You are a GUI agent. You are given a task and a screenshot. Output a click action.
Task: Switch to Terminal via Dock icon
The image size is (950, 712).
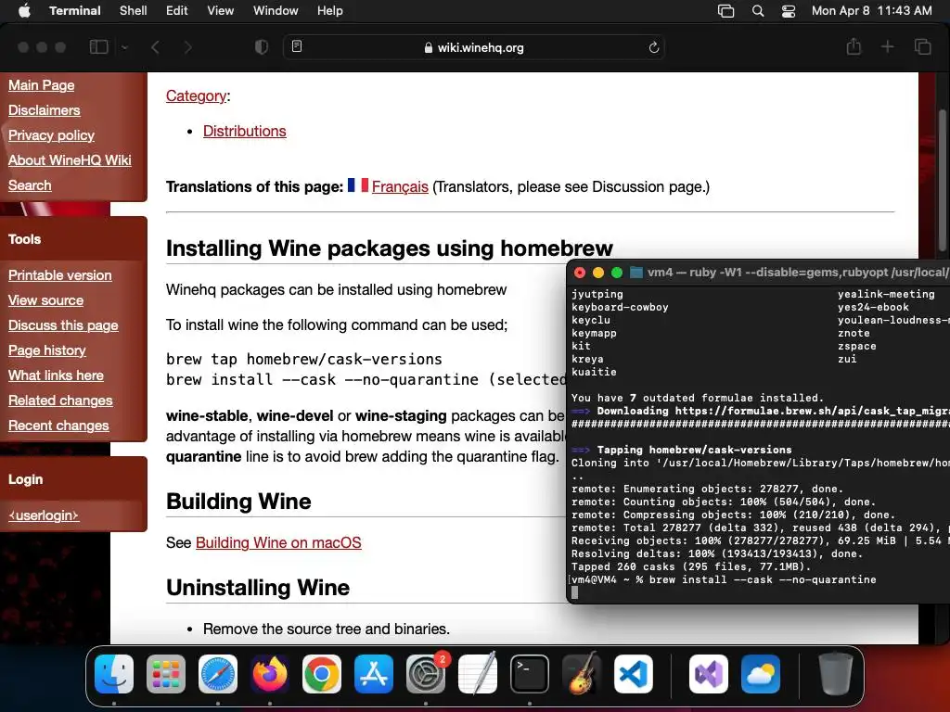530,674
